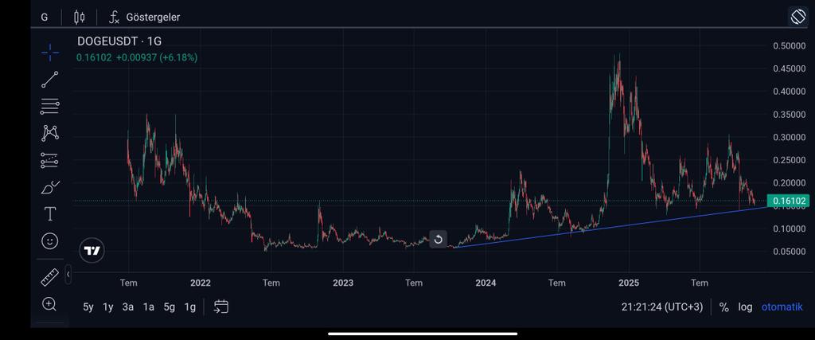Viewport: 815px width, 340px height.
Task: Toggle the percent price scale
Action: pos(723,307)
